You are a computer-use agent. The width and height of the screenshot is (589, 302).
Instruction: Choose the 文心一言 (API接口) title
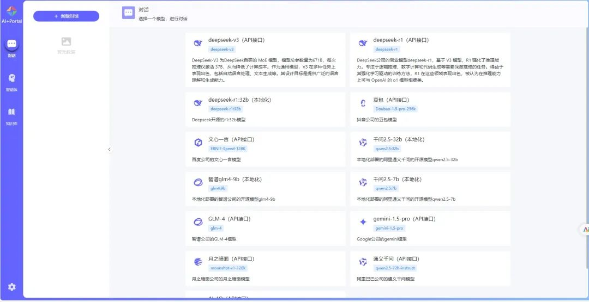pyautogui.click(x=231, y=139)
